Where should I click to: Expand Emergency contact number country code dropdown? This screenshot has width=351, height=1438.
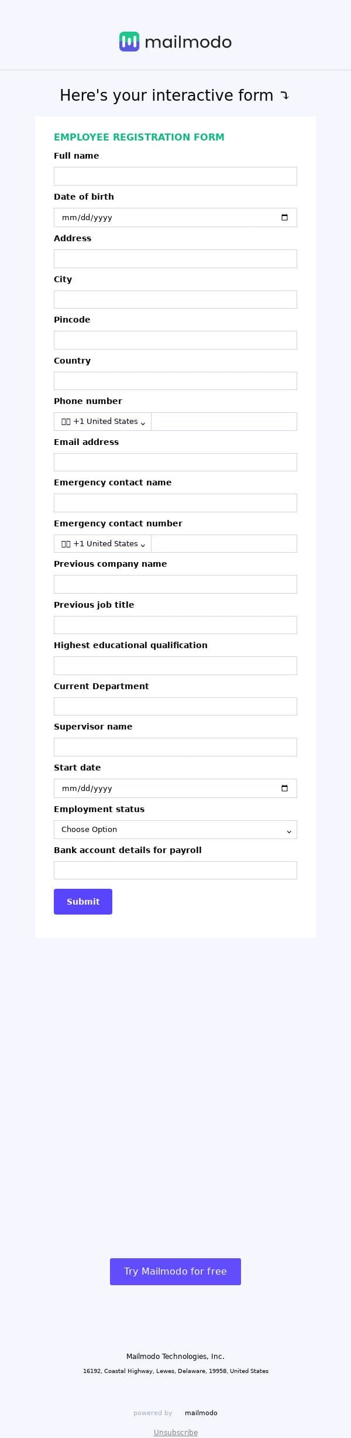coord(103,544)
